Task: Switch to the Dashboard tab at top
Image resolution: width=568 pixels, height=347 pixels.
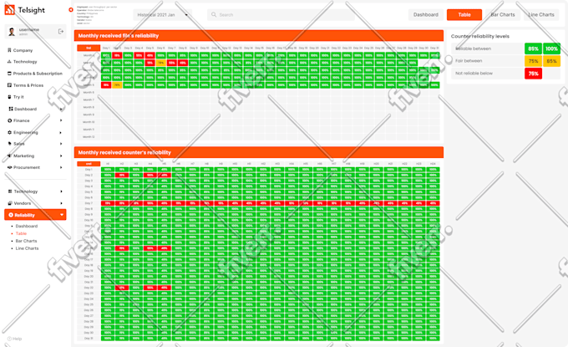Action: pos(426,14)
